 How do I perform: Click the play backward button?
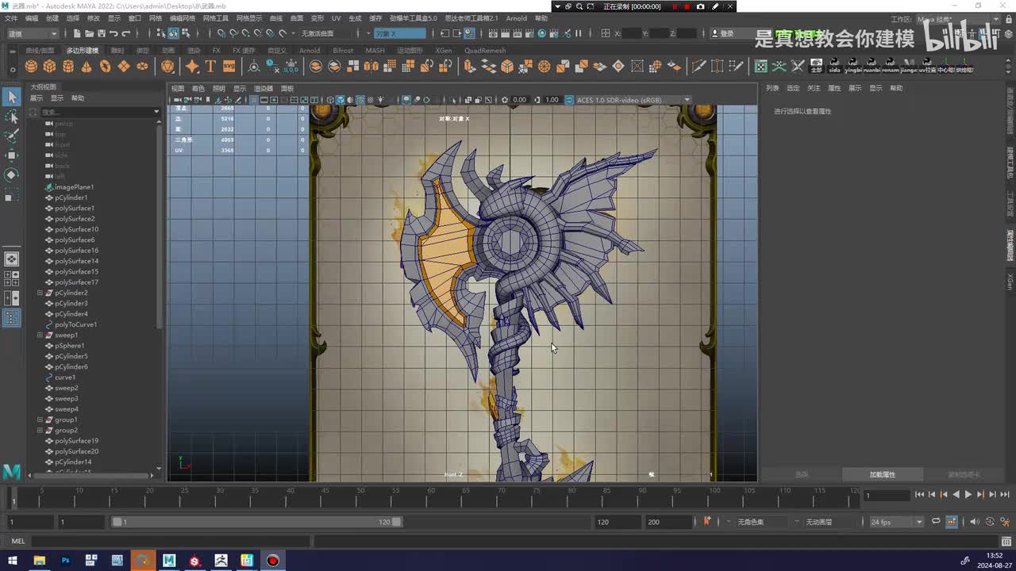click(x=956, y=495)
